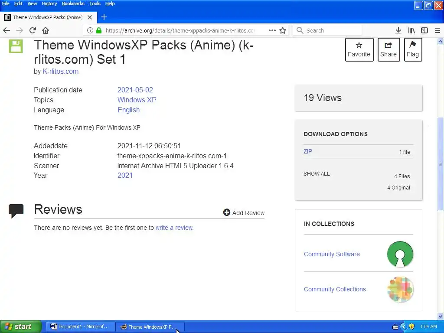Click the write a review link
This screenshot has width=444, height=333.
pyautogui.click(x=174, y=228)
